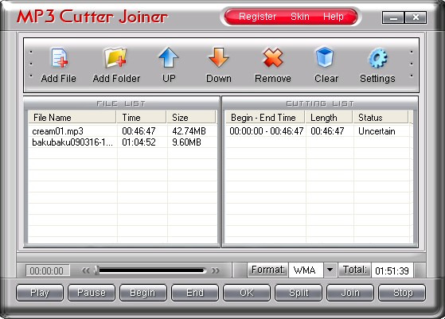Click the 00:00:00 current position display

point(47,270)
